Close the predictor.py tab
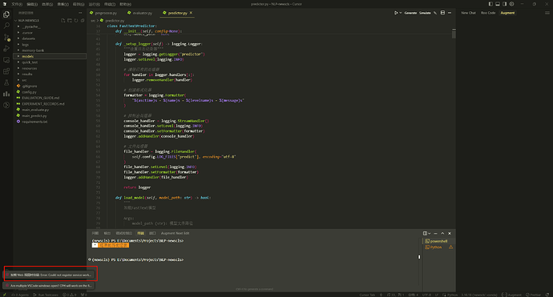The image size is (553, 297). pyautogui.click(x=192, y=13)
